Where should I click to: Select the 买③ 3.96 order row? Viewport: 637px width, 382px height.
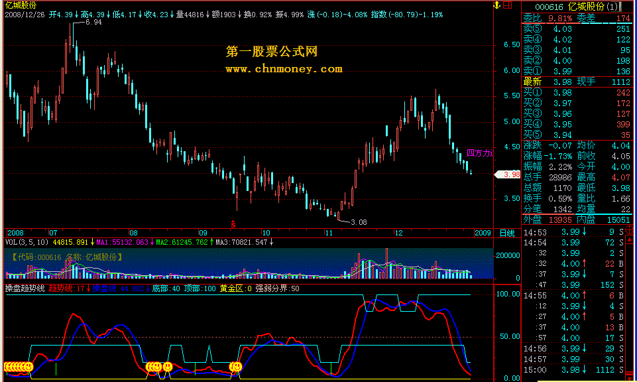point(577,114)
